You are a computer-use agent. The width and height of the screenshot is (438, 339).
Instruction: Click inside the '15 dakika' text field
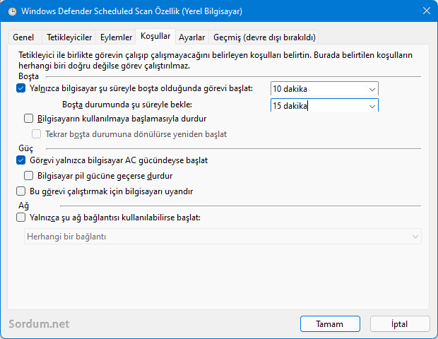tap(319, 105)
